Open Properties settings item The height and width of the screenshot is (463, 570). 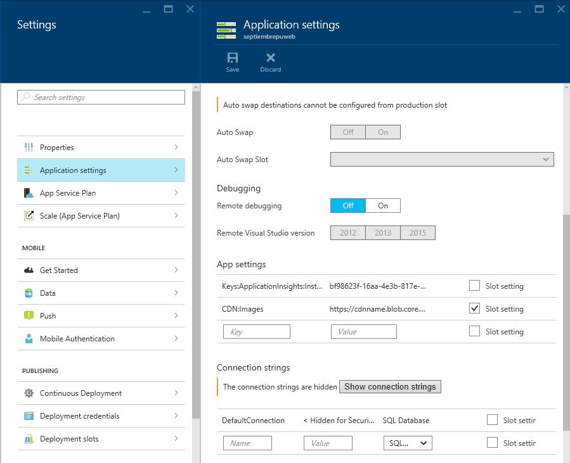pyautogui.click(x=101, y=147)
